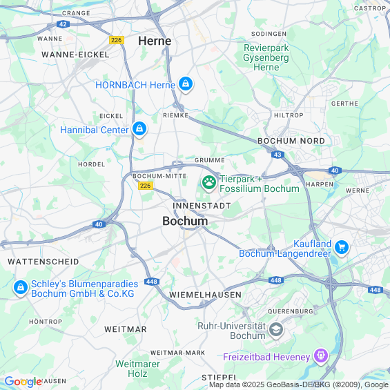Click the HORNBACH Herne shopping pin

[x=186, y=84]
